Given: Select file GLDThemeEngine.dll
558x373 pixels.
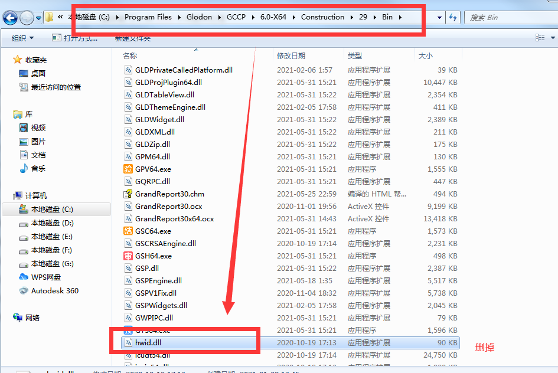Looking at the screenshot, I should click(171, 107).
